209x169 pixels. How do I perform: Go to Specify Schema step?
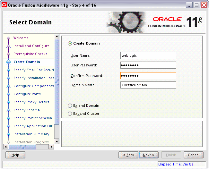(27, 110)
